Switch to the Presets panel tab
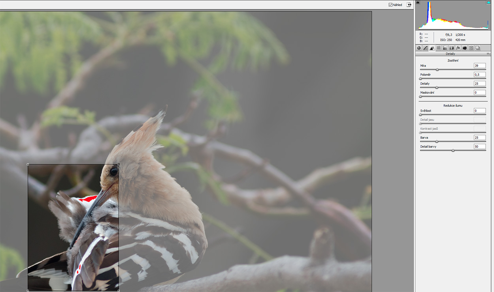Viewport: 494px width, 292px height. pos(471,48)
